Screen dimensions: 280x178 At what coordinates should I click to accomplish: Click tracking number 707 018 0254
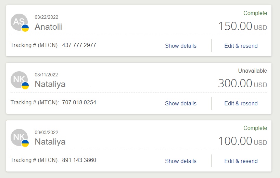[79, 103]
